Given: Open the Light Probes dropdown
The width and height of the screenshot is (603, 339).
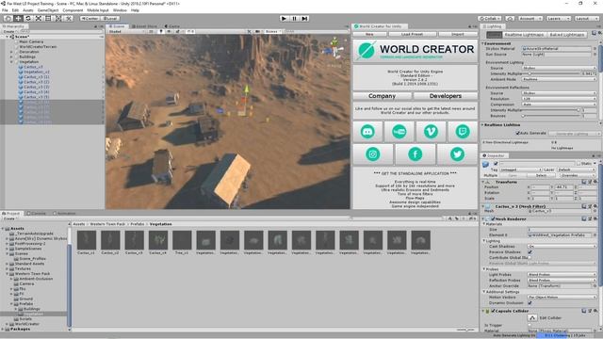Looking at the screenshot, I should pyautogui.click(x=562, y=274).
